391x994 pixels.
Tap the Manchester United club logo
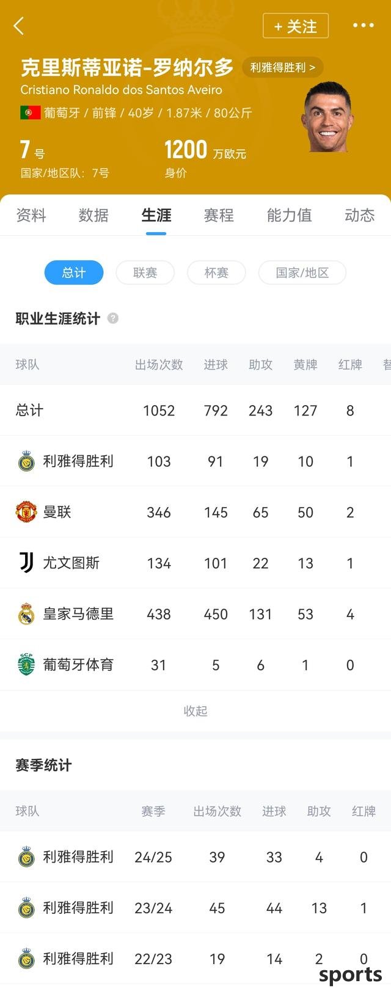click(x=26, y=512)
